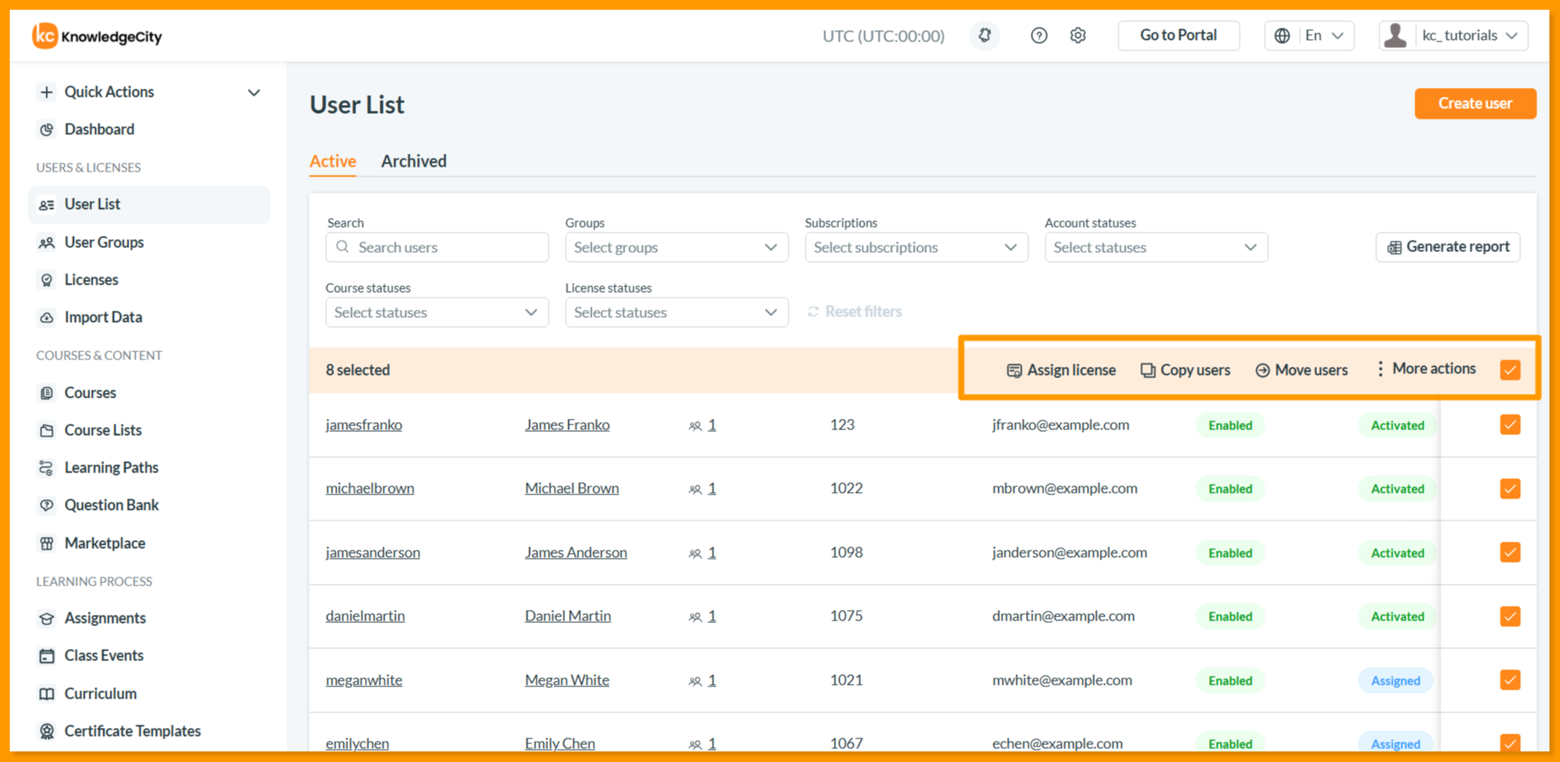Click the search magnifier icon

pyautogui.click(x=342, y=247)
